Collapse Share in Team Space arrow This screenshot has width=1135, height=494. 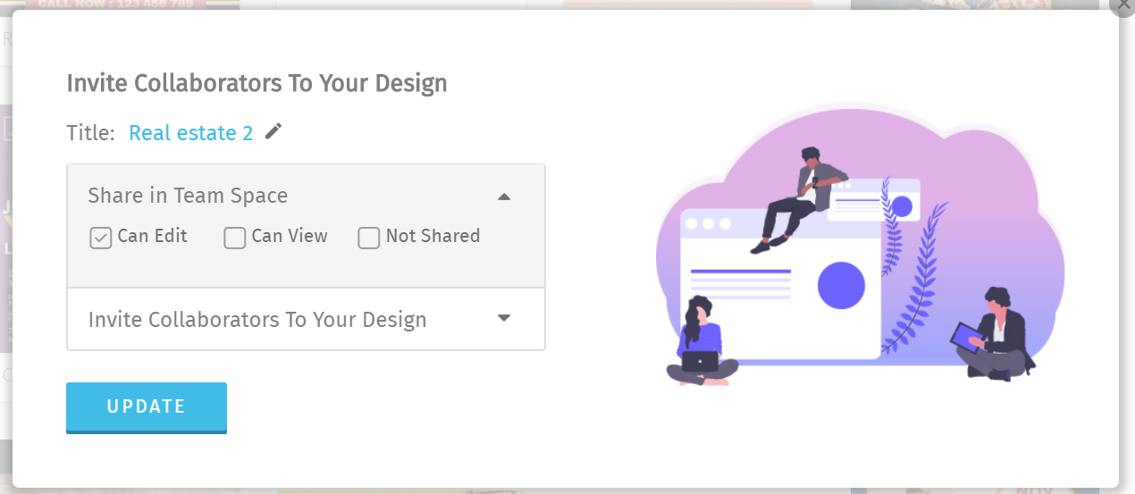click(x=504, y=197)
